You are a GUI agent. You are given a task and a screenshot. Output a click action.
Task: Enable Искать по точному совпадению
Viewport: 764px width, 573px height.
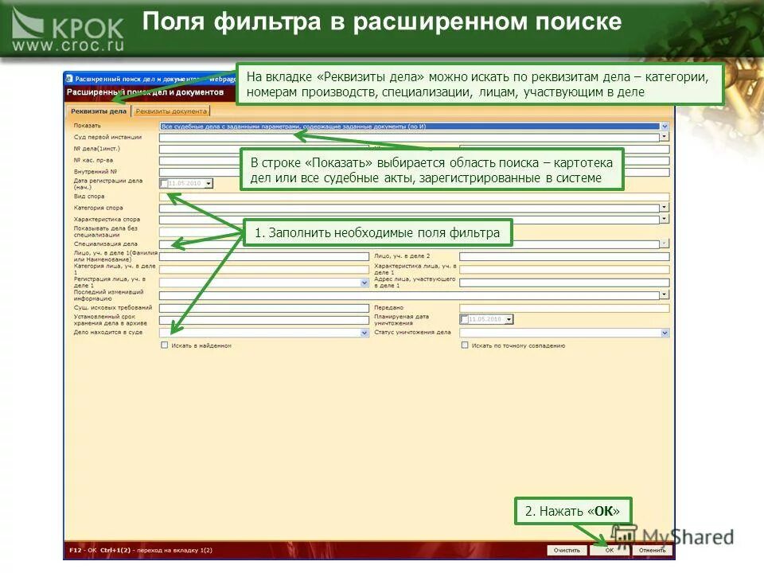463,345
